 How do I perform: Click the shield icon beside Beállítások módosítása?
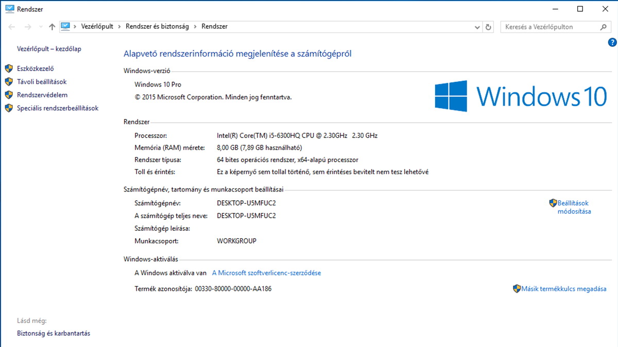click(x=553, y=203)
